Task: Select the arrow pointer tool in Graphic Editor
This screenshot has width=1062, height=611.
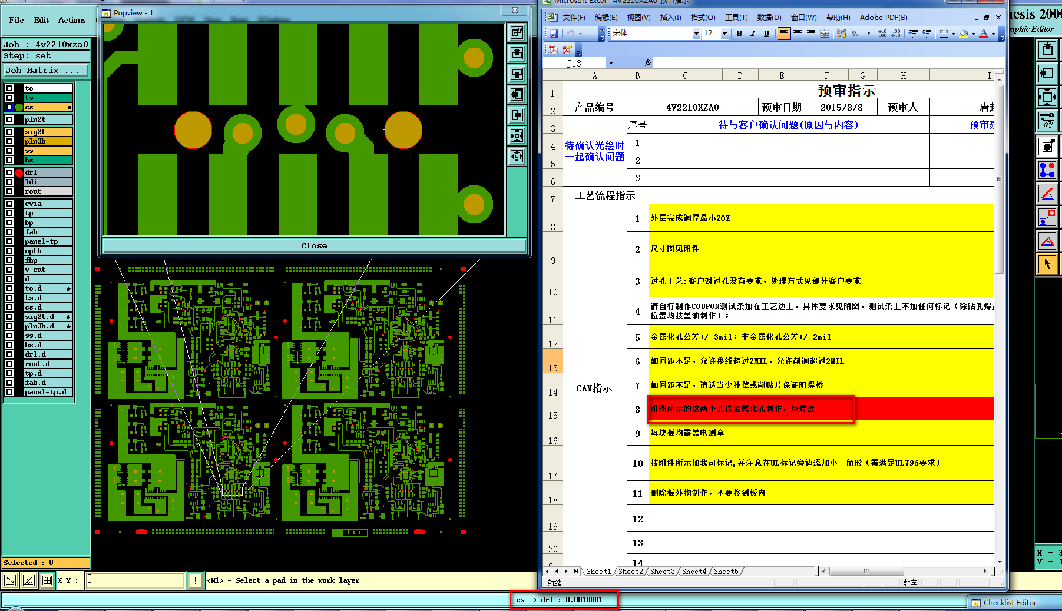Action: (x=1047, y=264)
